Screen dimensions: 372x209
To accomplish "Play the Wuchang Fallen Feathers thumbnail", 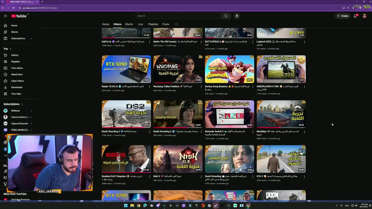I will [178, 69].
